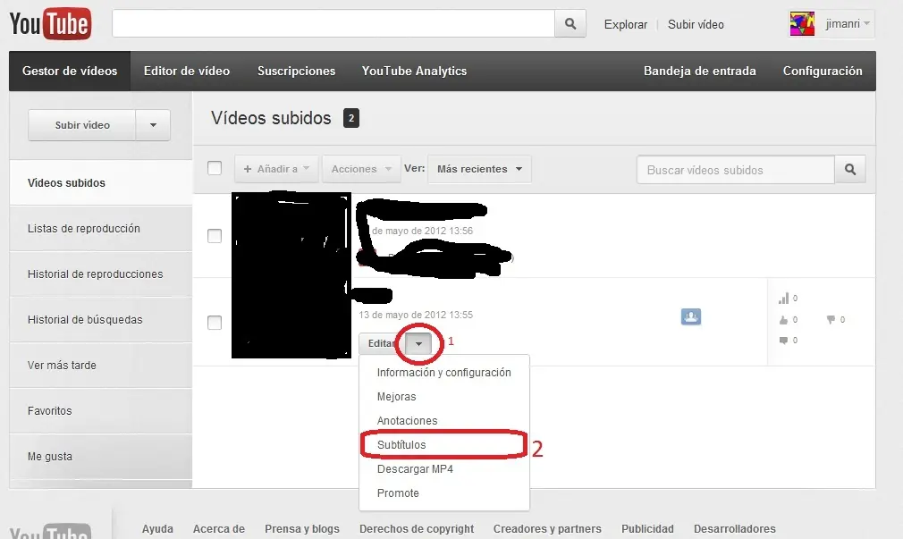Click the Ayuda footer link
Image resolution: width=903 pixels, height=539 pixels.
[x=157, y=528]
